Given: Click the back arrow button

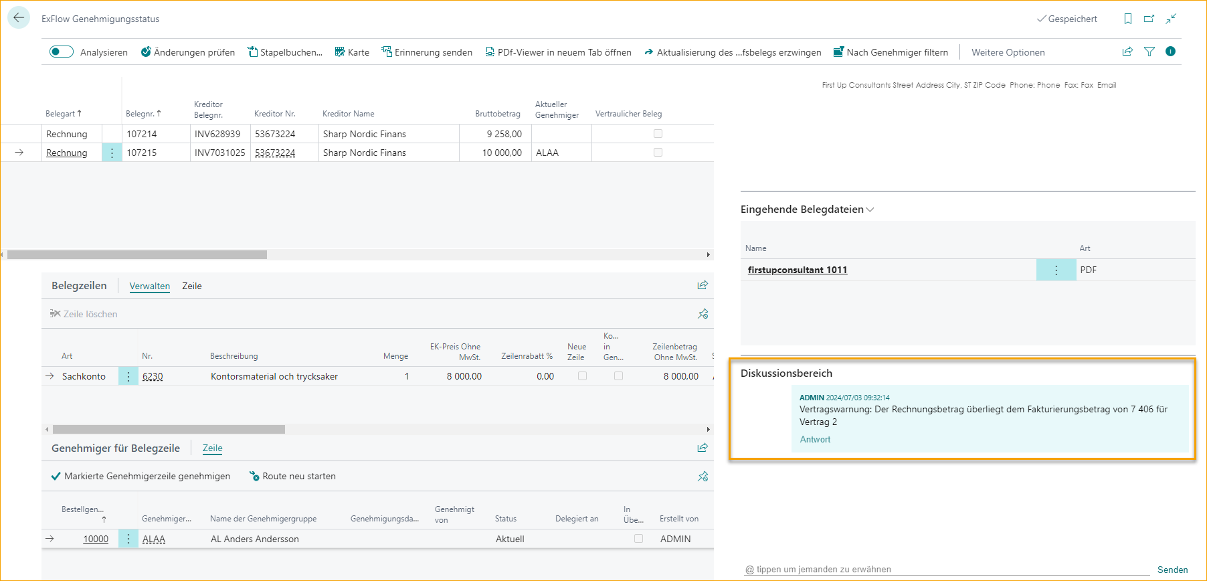Looking at the screenshot, I should coord(19,18).
